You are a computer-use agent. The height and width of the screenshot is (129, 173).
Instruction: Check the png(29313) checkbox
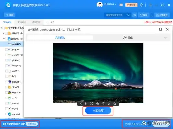pos(7,55)
